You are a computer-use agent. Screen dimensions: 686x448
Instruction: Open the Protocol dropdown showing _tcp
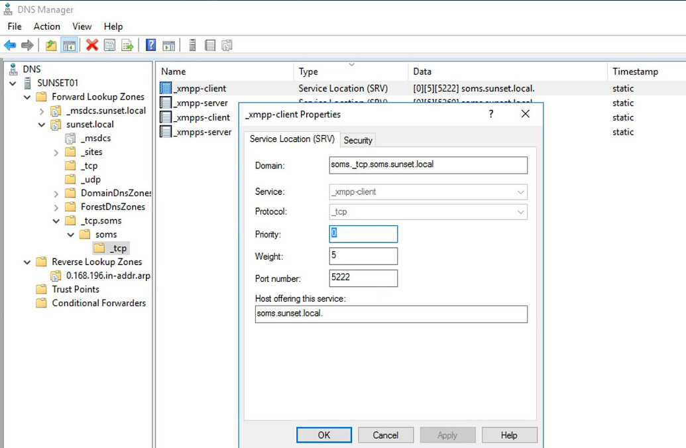(428, 212)
